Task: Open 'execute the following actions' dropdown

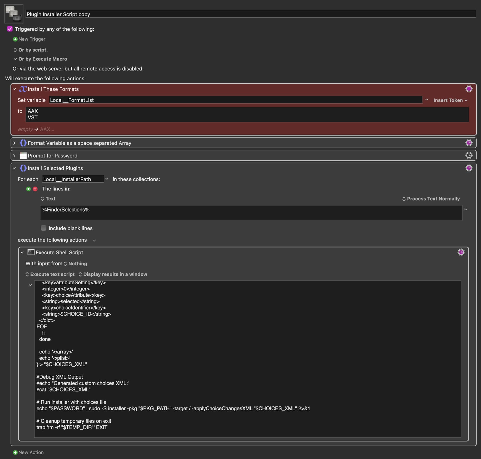Action: pos(94,240)
